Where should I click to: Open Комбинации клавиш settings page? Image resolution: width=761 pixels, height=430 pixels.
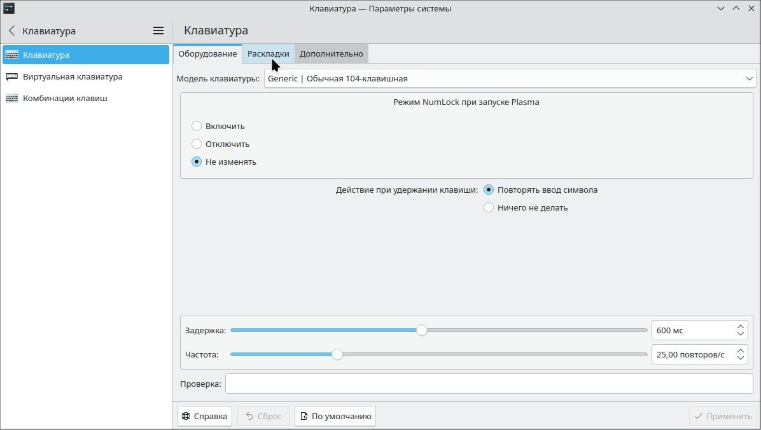66,98
